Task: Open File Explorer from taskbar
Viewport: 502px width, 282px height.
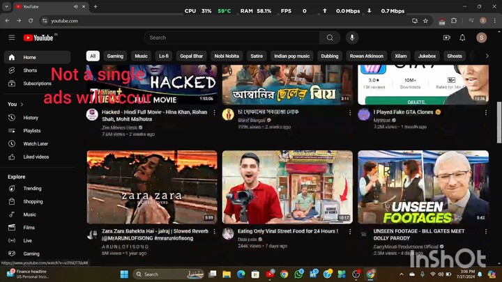Action: click(x=227, y=274)
